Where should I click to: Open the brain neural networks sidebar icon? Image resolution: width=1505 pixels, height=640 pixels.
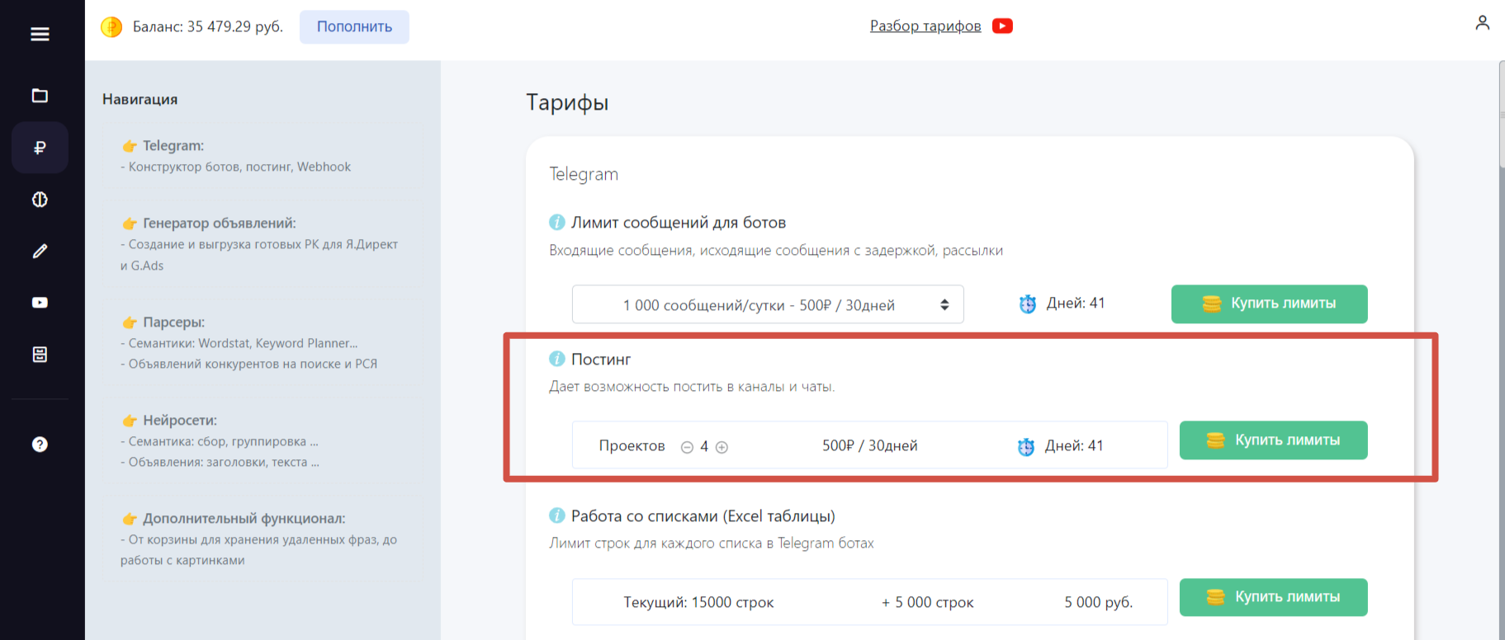coord(40,200)
